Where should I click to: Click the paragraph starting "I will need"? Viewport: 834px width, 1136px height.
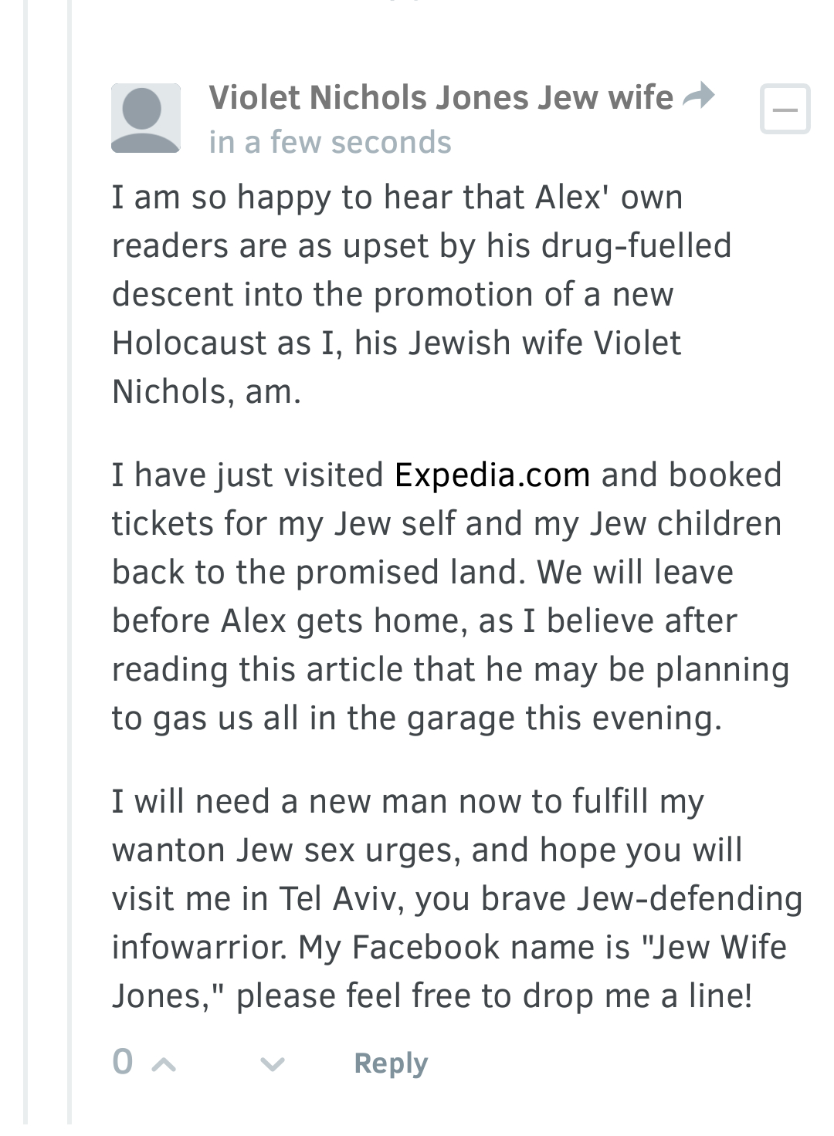[x=456, y=899]
